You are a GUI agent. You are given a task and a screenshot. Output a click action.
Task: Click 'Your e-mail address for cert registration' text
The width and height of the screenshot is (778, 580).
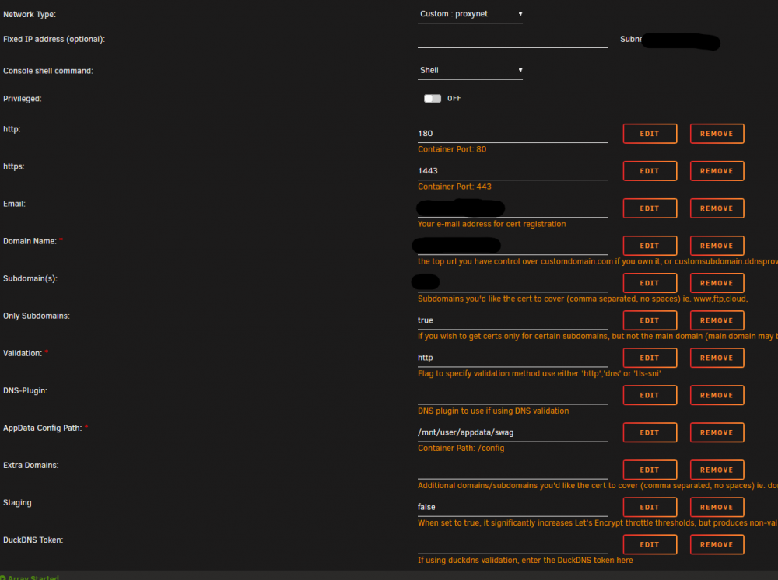pos(492,224)
